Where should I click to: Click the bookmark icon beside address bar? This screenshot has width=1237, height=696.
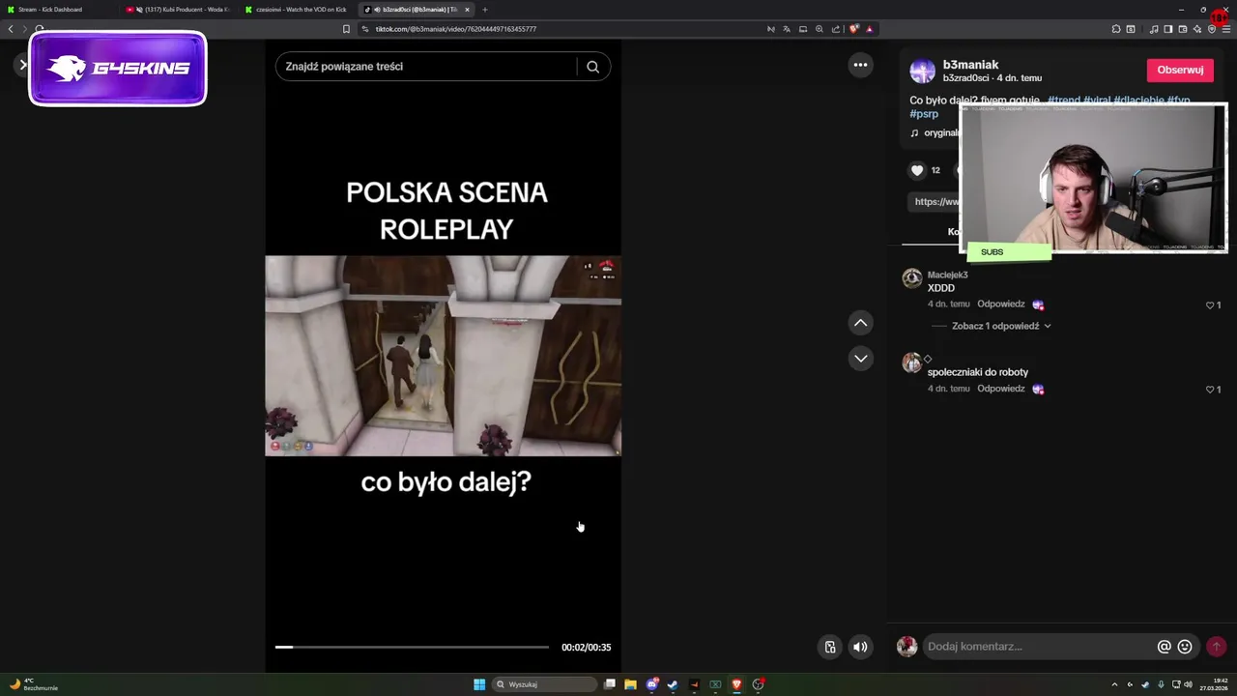coord(346,29)
